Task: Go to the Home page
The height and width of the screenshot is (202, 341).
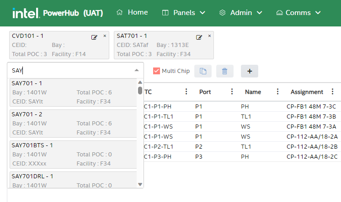Action: click(133, 13)
